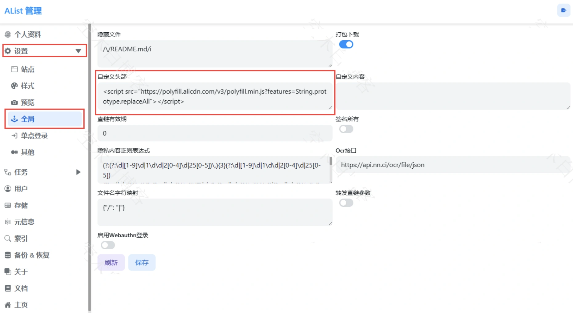
Task: Click the 设置 gear icon
Action: click(x=8, y=51)
